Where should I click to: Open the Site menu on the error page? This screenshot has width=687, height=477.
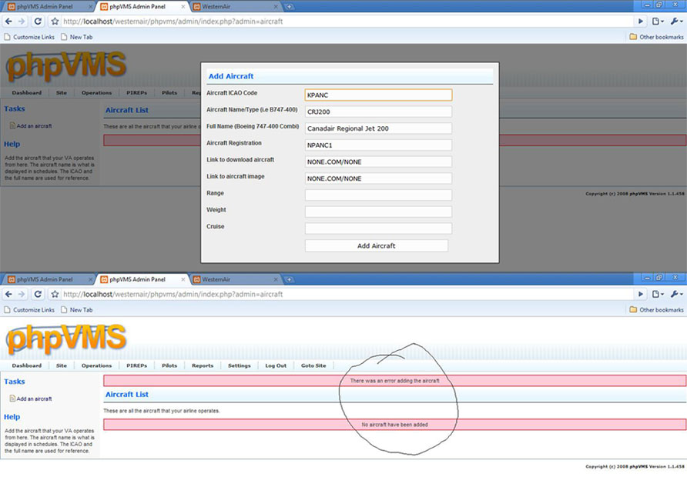(x=62, y=365)
